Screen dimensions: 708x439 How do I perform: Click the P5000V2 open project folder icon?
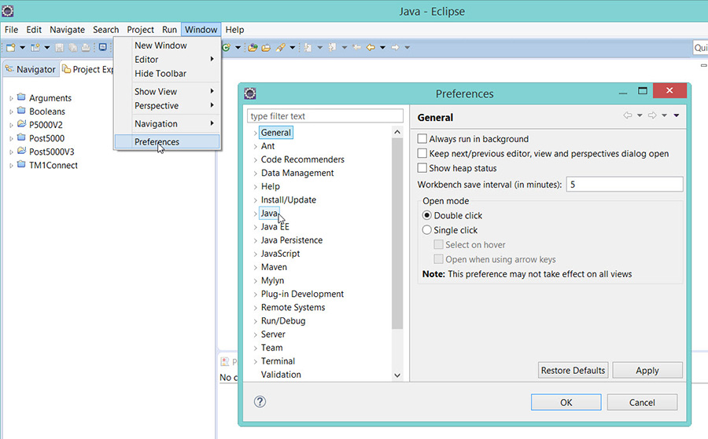point(21,123)
